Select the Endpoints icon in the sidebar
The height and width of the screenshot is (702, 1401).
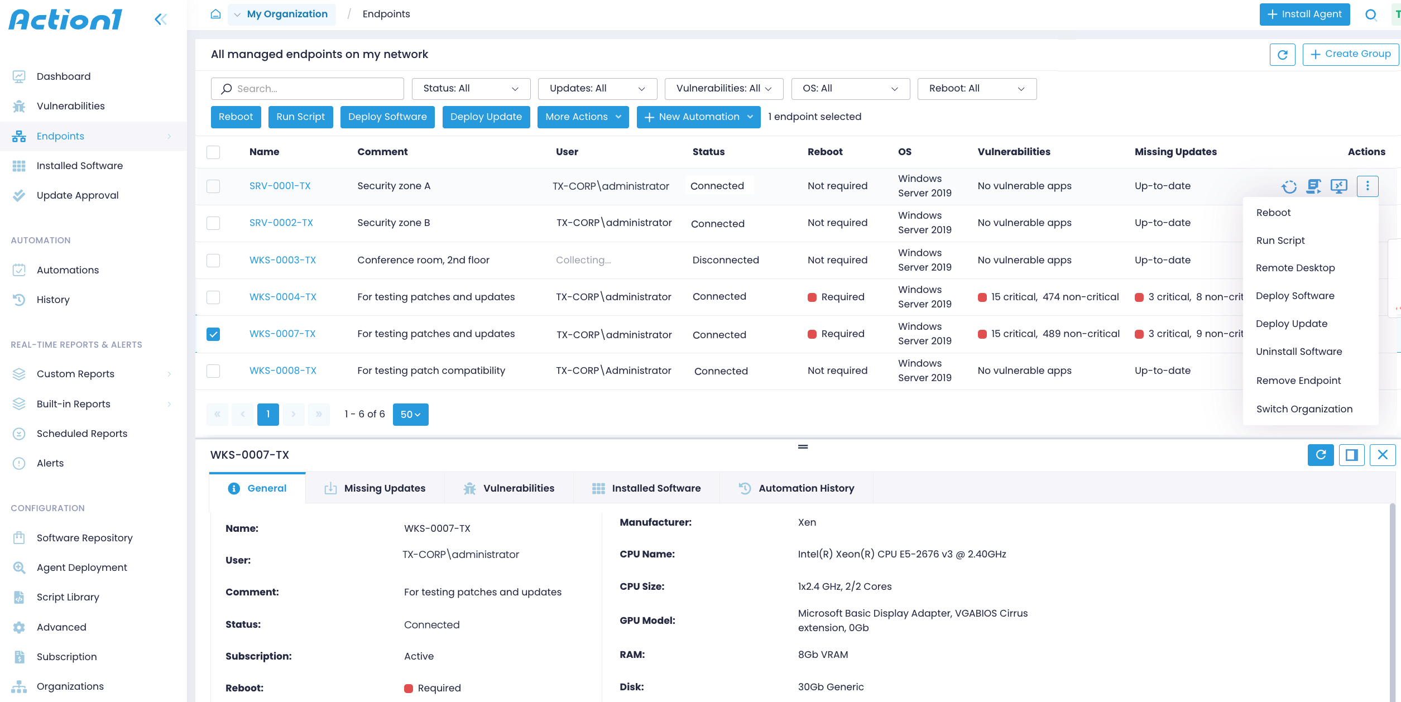(20, 136)
